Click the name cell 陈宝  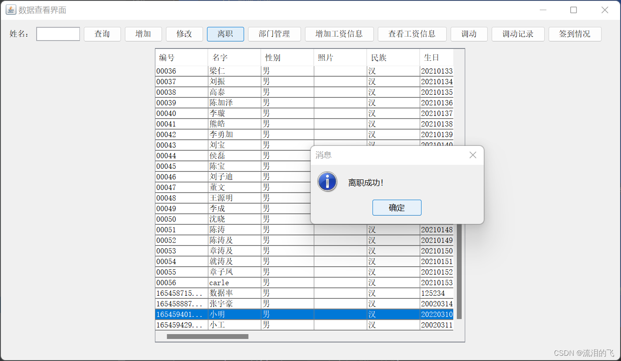[234, 166]
